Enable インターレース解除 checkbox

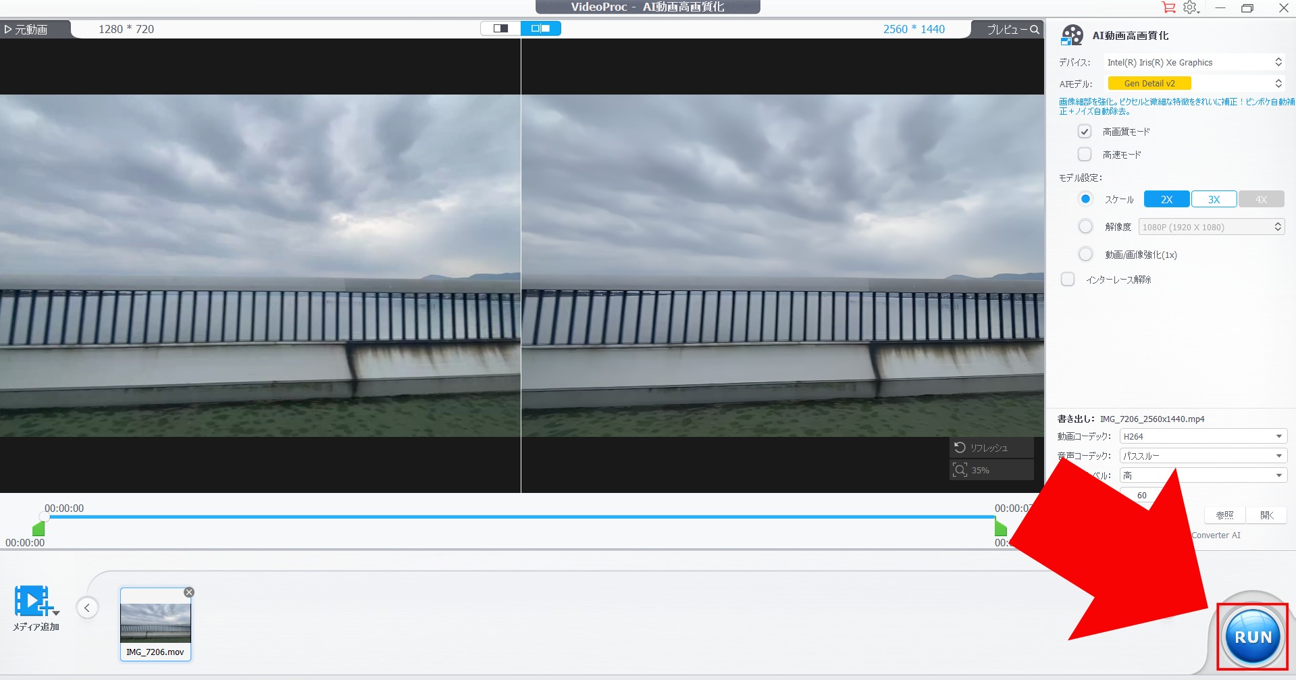click(1068, 280)
